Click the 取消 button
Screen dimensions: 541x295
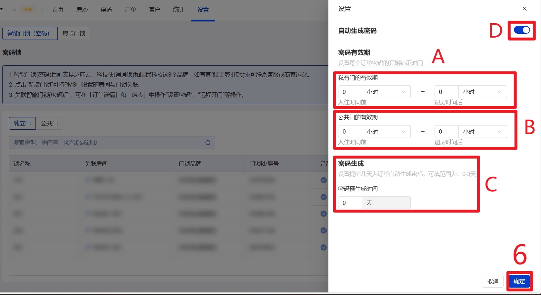493,281
